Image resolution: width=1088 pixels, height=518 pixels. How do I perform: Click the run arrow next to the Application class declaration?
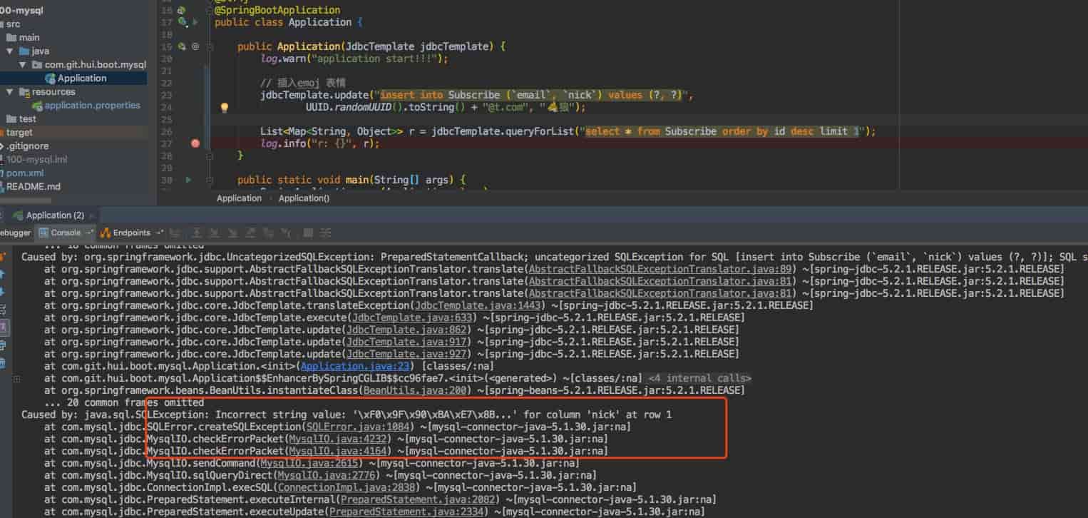[195, 23]
